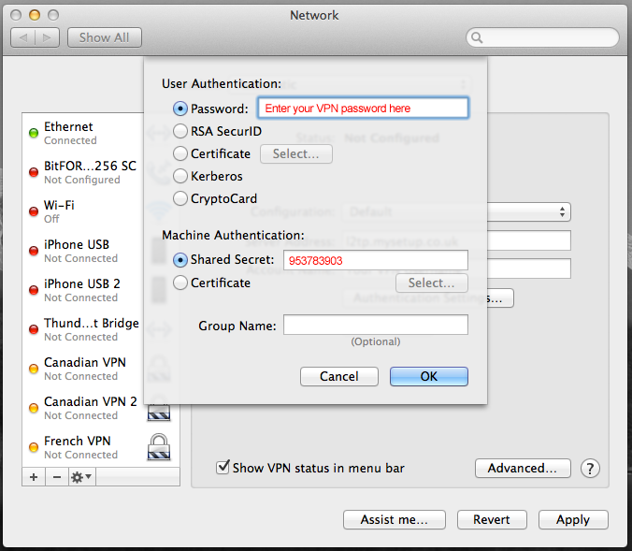Open the gear action menu below service list
The height and width of the screenshot is (551, 632).
[x=81, y=477]
